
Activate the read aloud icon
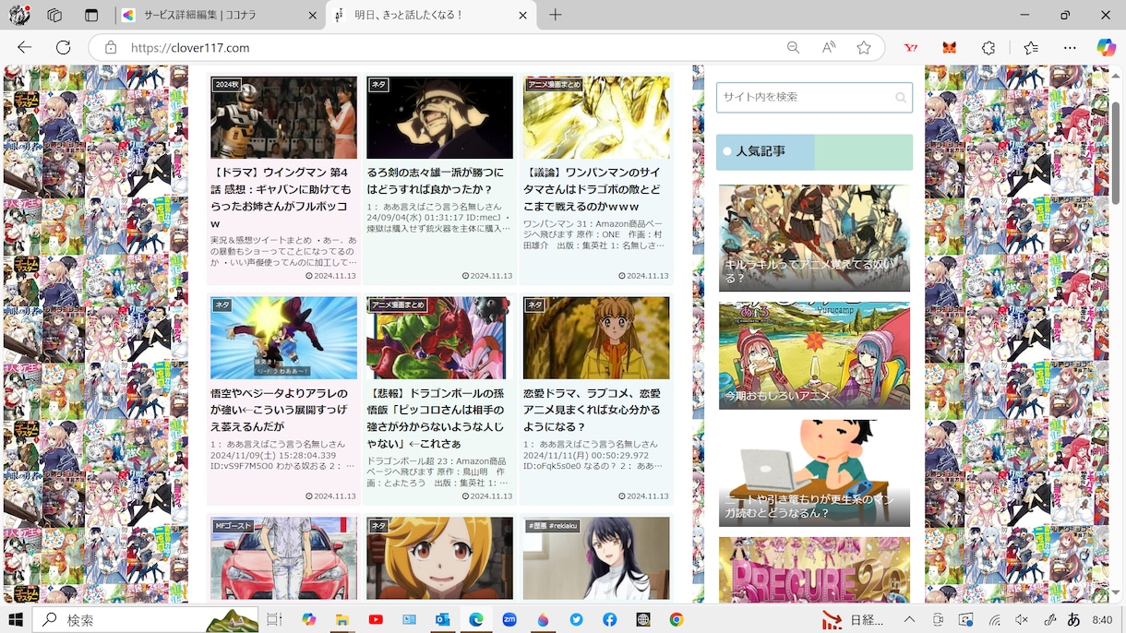(x=829, y=48)
